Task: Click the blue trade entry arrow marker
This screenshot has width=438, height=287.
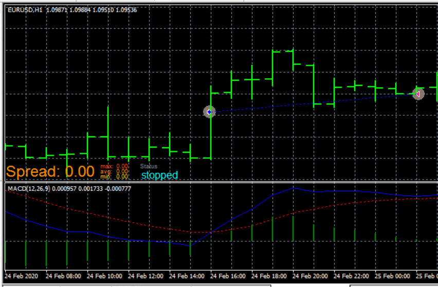Action: tap(209, 112)
